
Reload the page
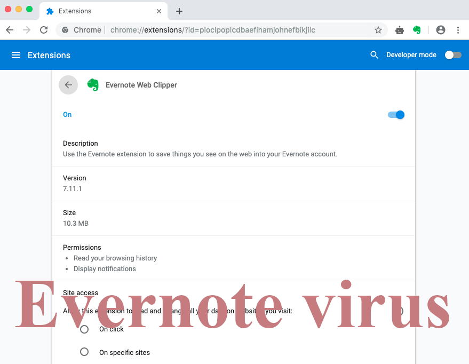pyautogui.click(x=44, y=30)
